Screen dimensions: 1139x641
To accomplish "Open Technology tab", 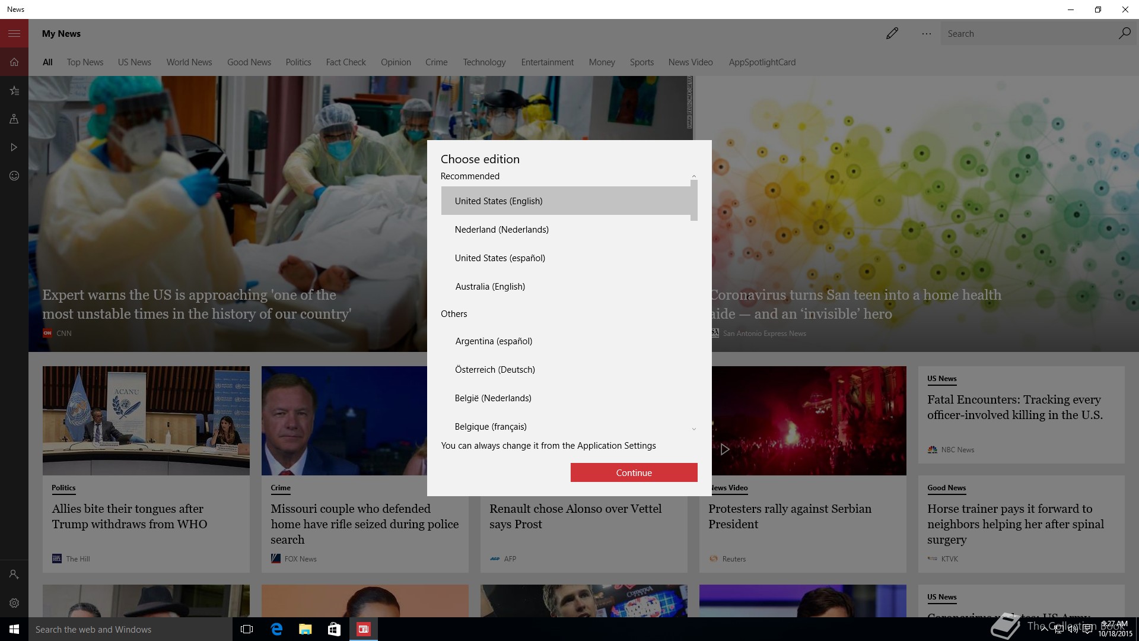I will click(x=484, y=62).
